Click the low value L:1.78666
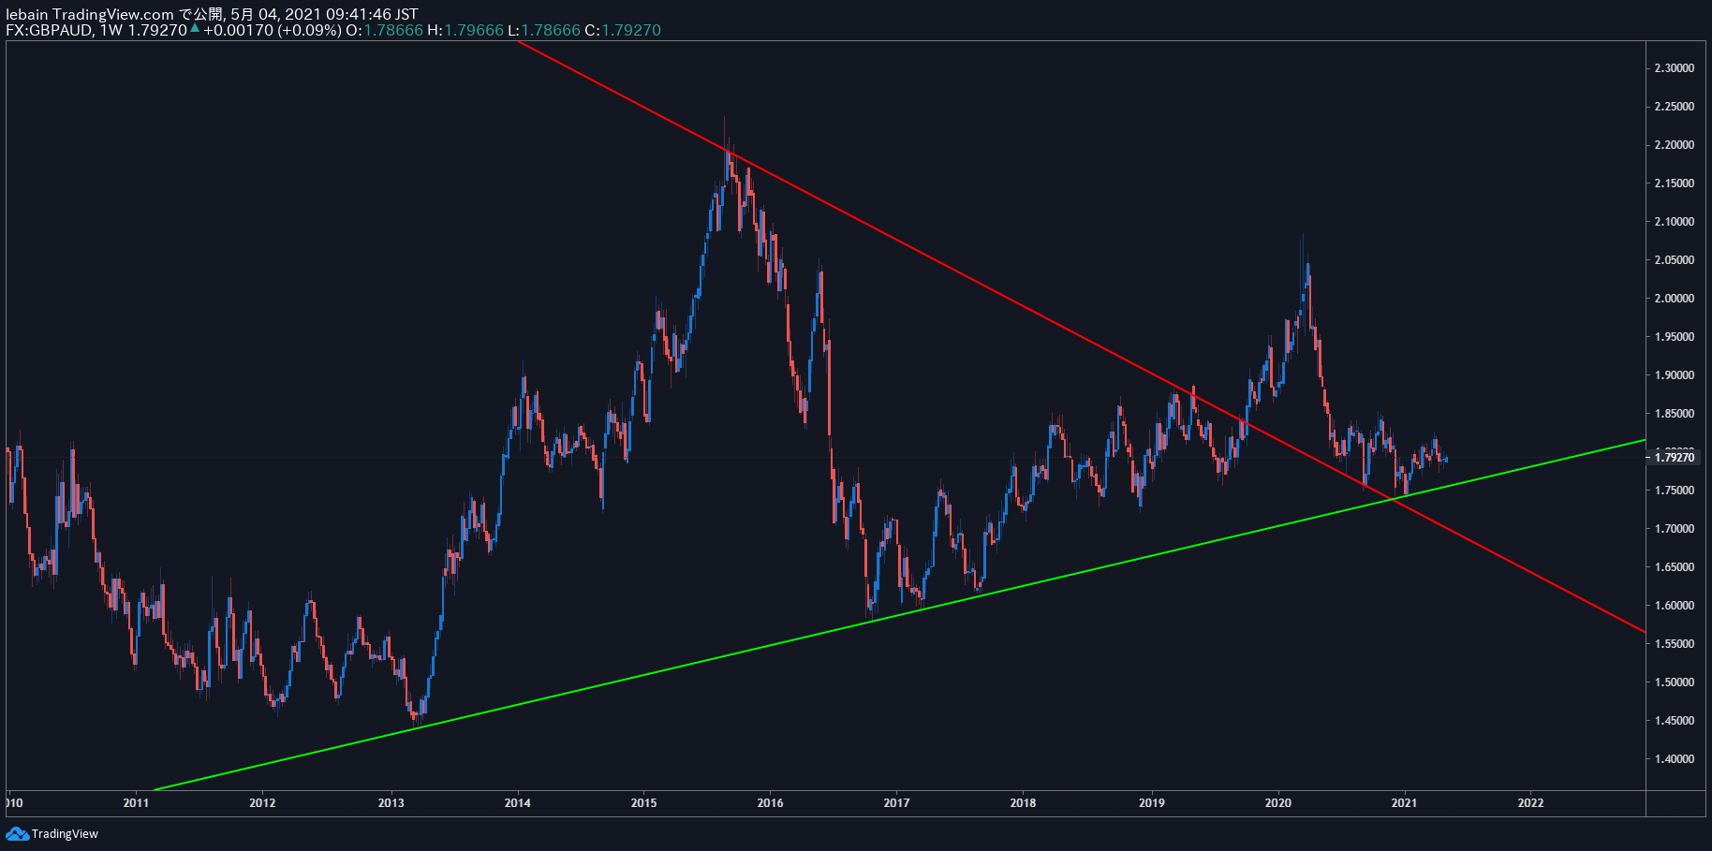Screen dimensions: 1712x851 (544, 30)
